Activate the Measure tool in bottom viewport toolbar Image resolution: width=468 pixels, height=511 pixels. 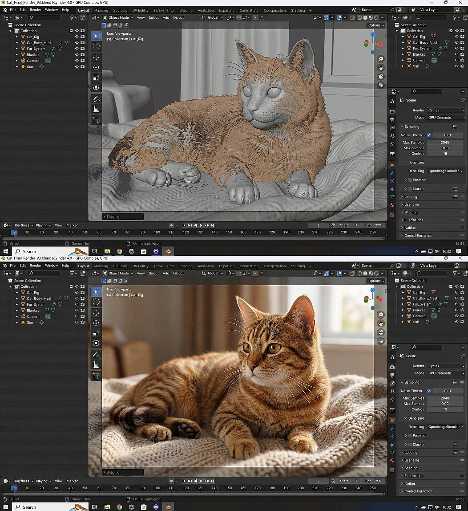pyautogui.click(x=96, y=365)
